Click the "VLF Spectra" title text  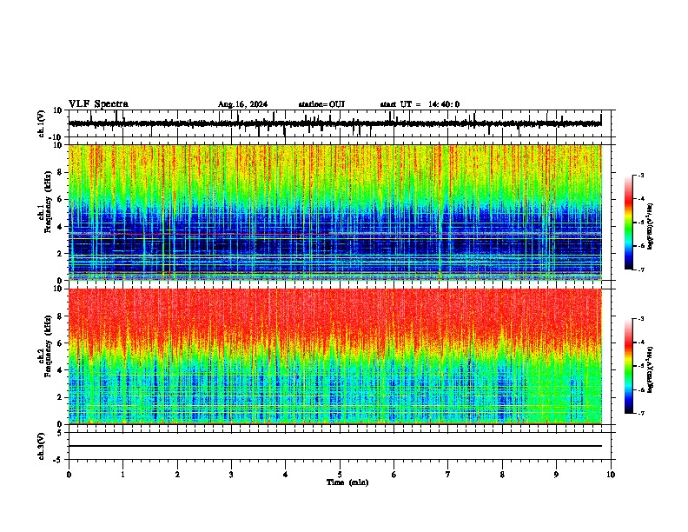pos(98,104)
